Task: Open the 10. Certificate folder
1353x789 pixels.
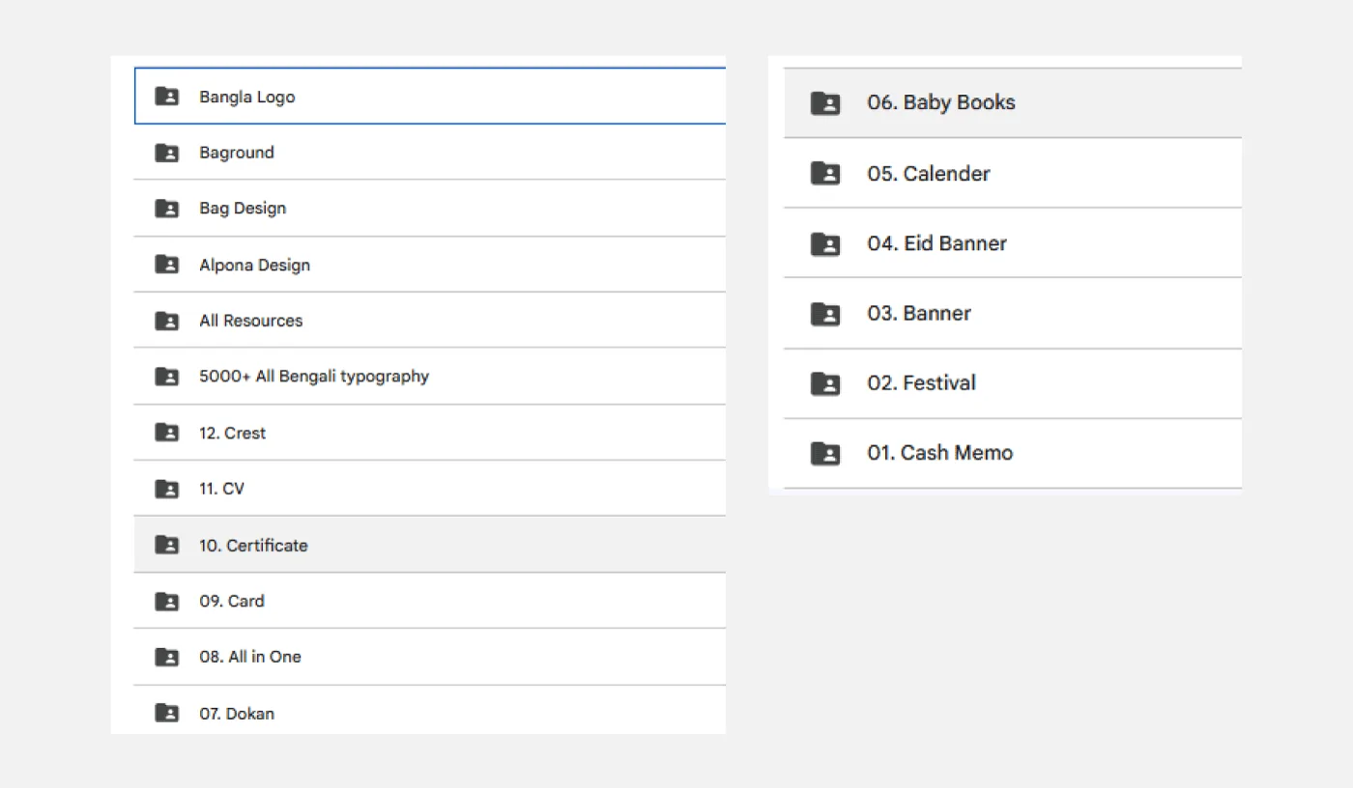Action: pyautogui.click(x=253, y=546)
